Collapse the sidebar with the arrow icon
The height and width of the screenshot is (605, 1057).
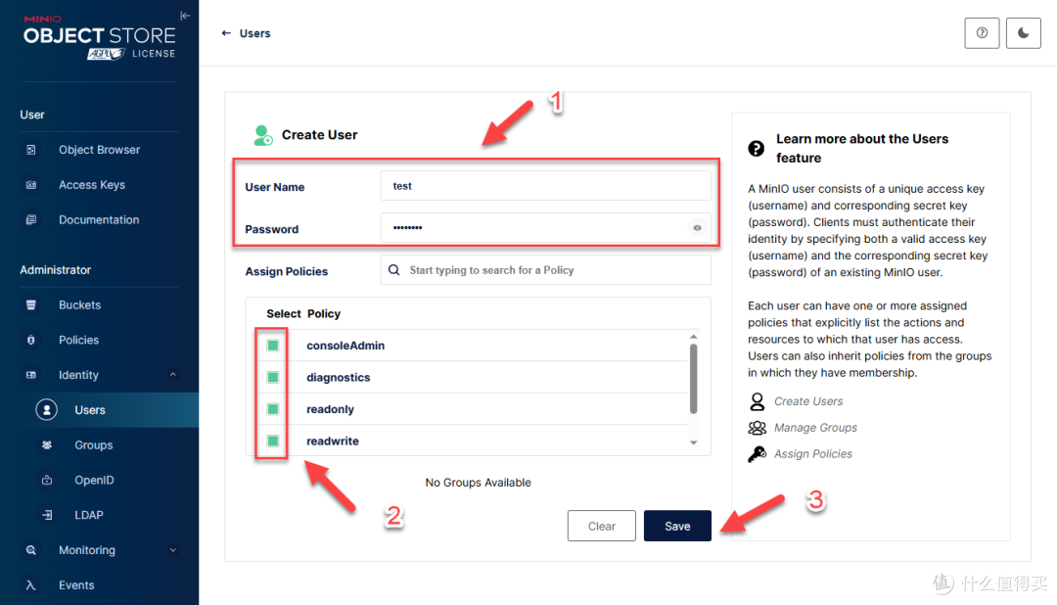tap(185, 16)
